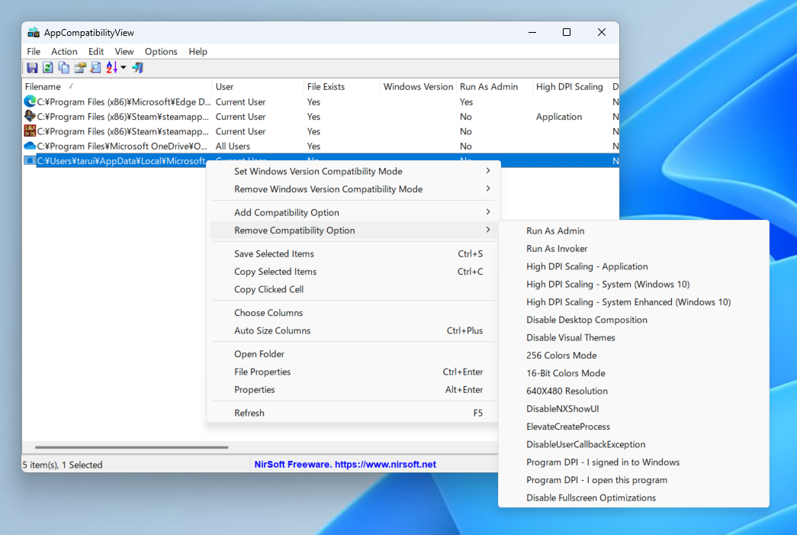
Task: Choose Save Selected Items in context menu
Action: pos(353,254)
